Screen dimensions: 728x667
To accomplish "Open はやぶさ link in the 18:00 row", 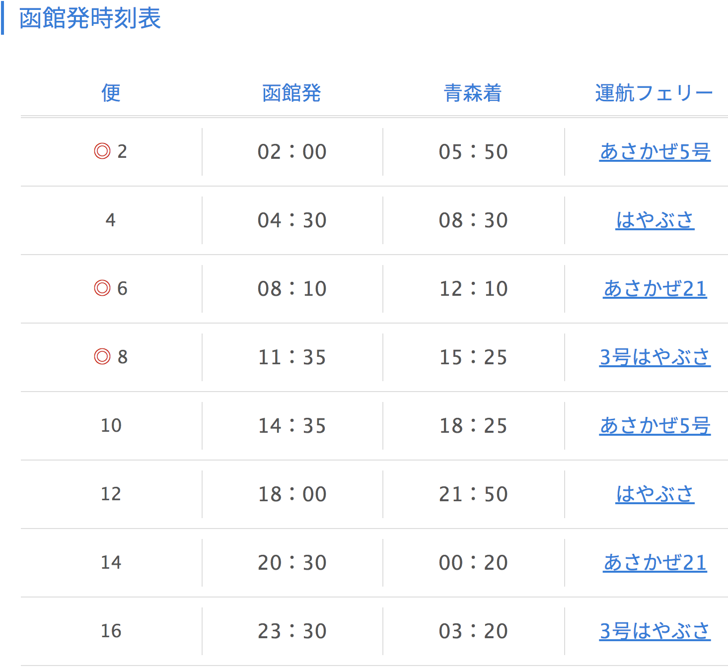I will 655,494.
